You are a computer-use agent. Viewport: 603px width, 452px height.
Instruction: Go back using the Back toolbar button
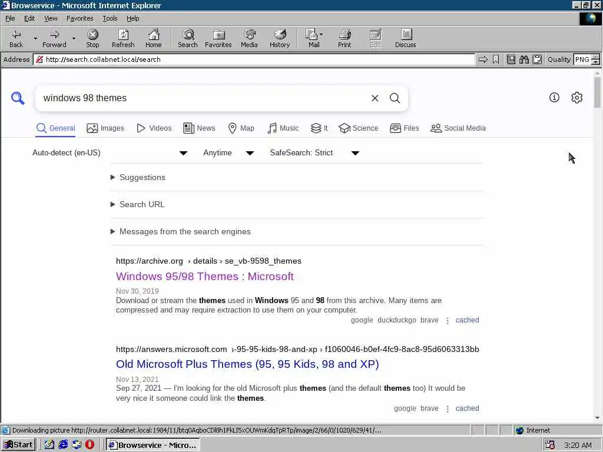[x=16, y=38]
